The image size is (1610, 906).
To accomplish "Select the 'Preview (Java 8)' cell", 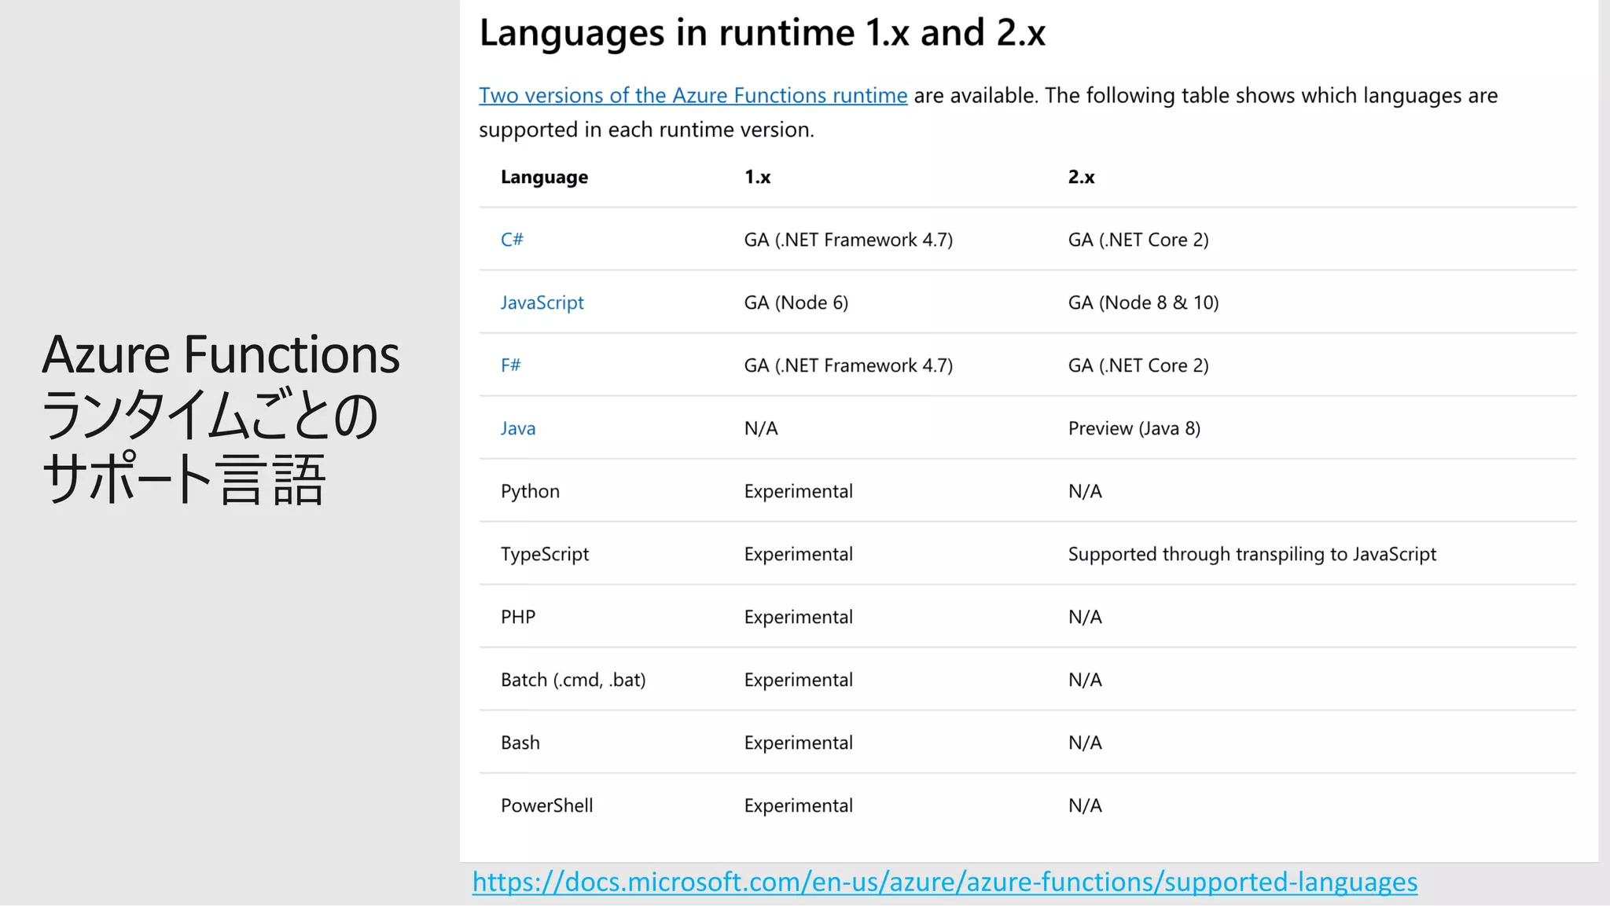I will click(x=1134, y=428).
